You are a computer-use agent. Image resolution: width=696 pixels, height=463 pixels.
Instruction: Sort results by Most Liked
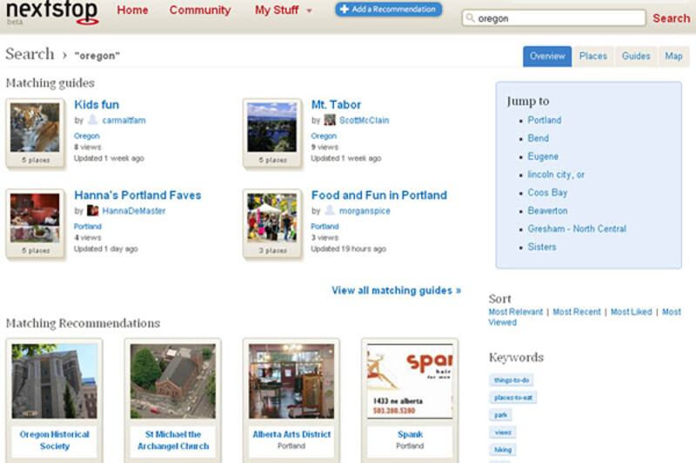(632, 312)
